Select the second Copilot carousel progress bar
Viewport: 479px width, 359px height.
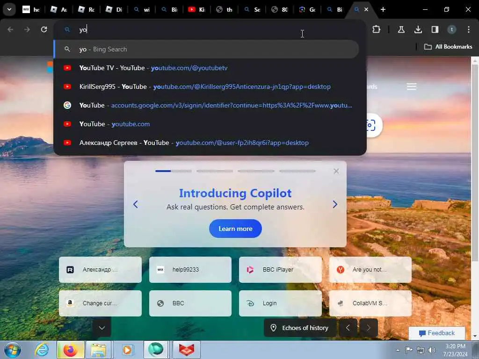coord(215,171)
